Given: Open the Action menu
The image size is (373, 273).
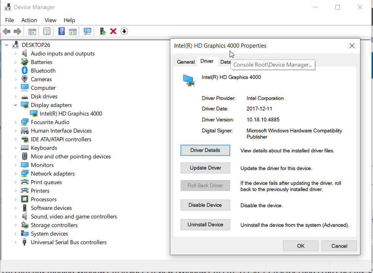Looking at the screenshot, I should pyautogui.click(x=29, y=20).
